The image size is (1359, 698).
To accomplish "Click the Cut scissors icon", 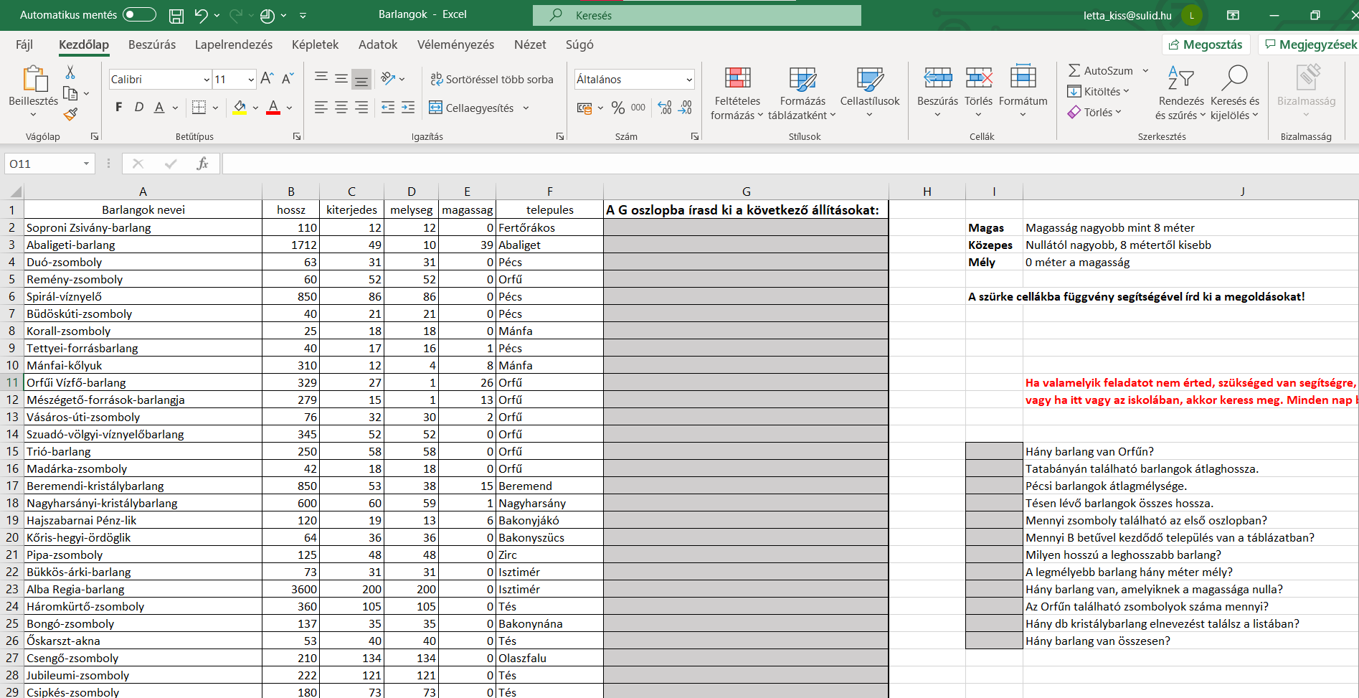I will point(70,72).
